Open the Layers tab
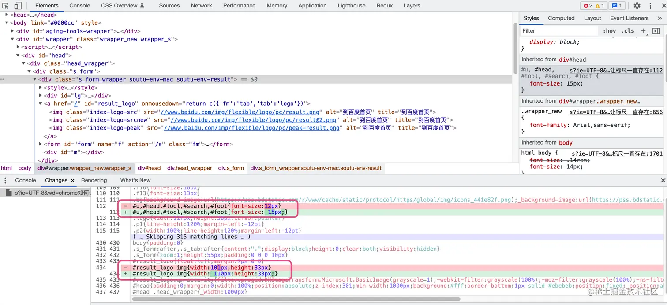Screen dimensions: 667x305 tap(412, 6)
